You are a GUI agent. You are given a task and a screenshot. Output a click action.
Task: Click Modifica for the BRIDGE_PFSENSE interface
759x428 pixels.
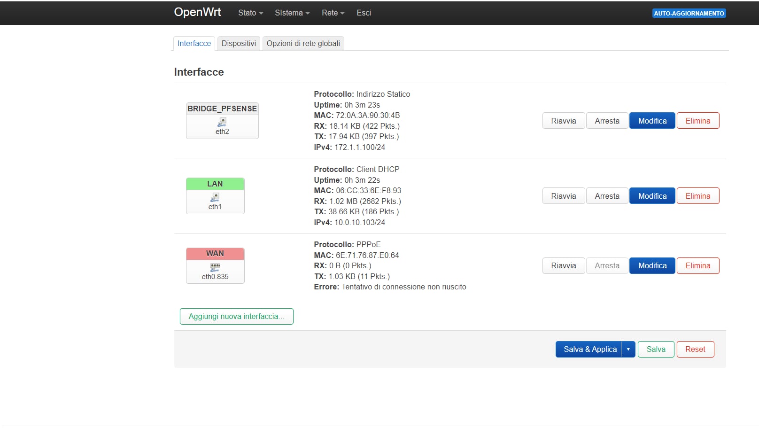point(652,120)
